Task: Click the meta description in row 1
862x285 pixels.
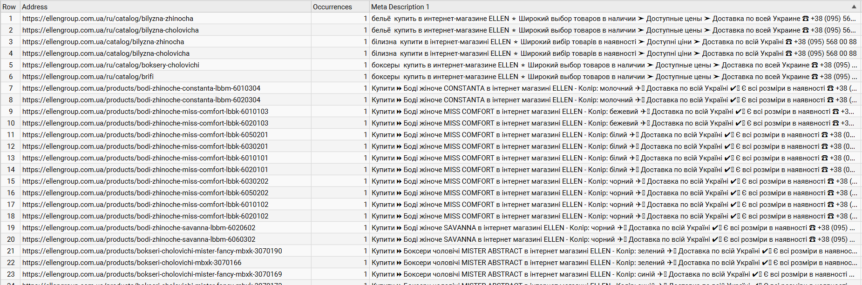Action: pyautogui.click(x=615, y=19)
